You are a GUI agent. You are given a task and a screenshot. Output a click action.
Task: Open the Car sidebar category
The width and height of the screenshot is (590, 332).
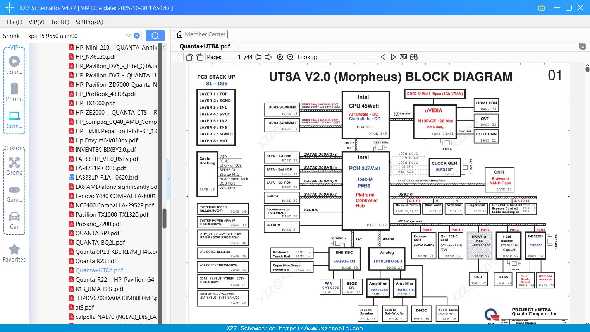point(14,221)
